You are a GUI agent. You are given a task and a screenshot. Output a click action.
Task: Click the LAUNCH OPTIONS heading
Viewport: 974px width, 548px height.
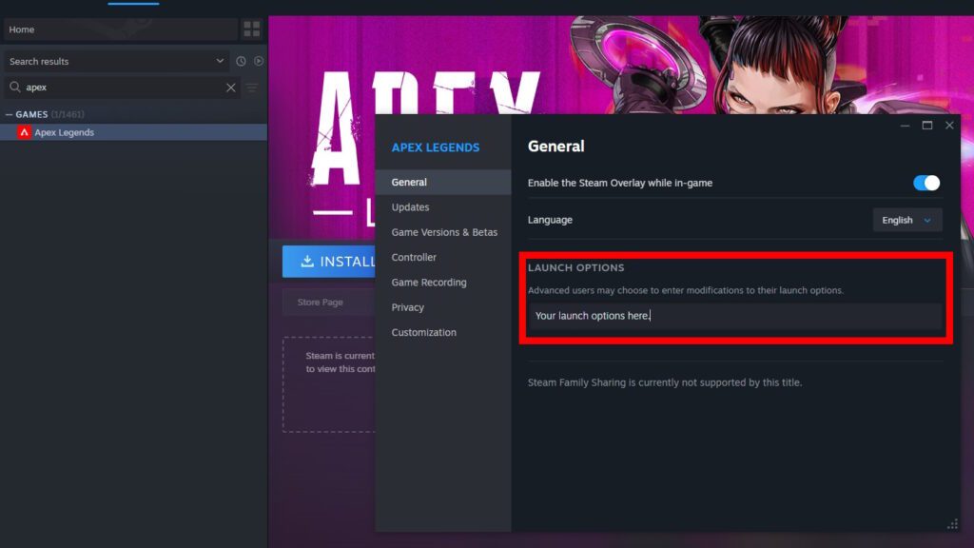click(575, 267)
